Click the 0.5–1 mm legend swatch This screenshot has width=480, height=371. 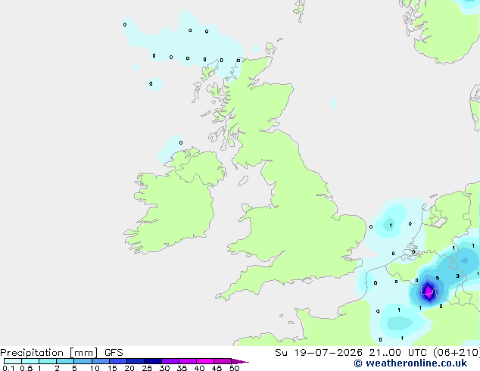coord(30,361)
